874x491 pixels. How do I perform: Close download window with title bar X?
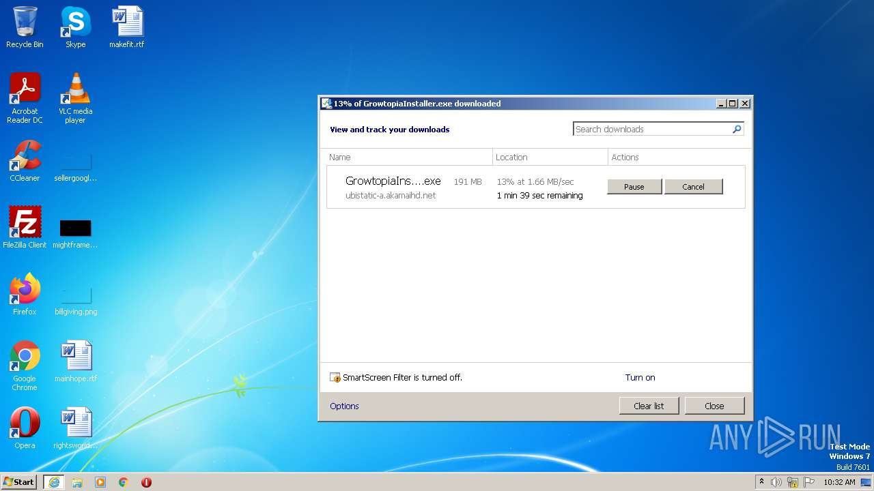tap(745, 104)
